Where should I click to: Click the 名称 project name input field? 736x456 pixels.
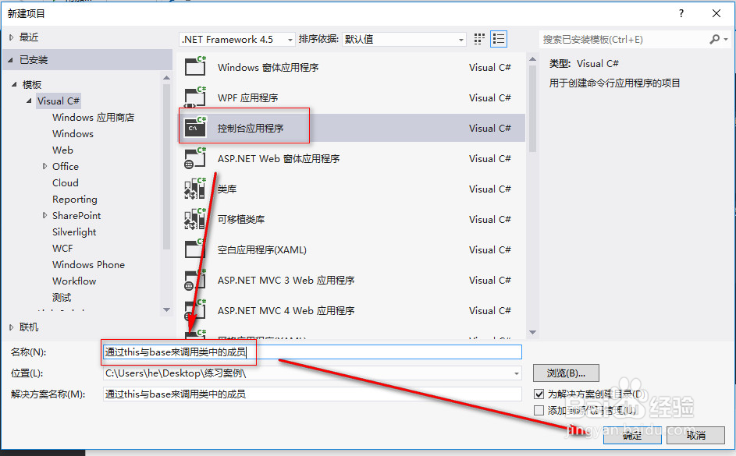coord(312,352)
